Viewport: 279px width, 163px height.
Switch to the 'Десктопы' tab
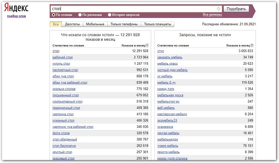(x=72, y=24)
